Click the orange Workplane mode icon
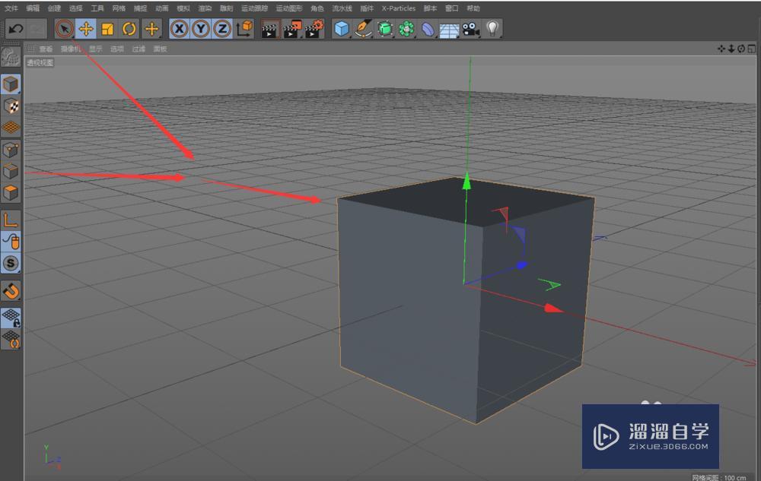The width and height of the screenshot is (761, 481). 11,128
